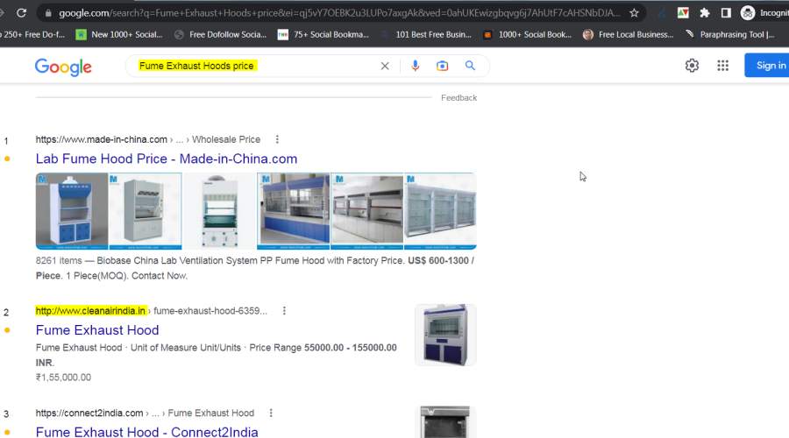Open Google quick settings gear
The width and height of the screenshot is (789, 438).
(692, 66)
